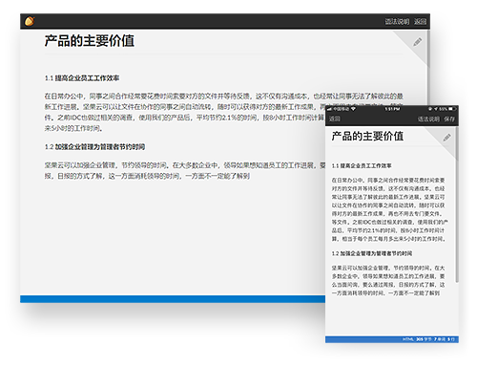Click the desktop paragraph beginning 坚果云可以加强企业管理
The width and height of the screenshot is (477, 367).
click(185, 170)
